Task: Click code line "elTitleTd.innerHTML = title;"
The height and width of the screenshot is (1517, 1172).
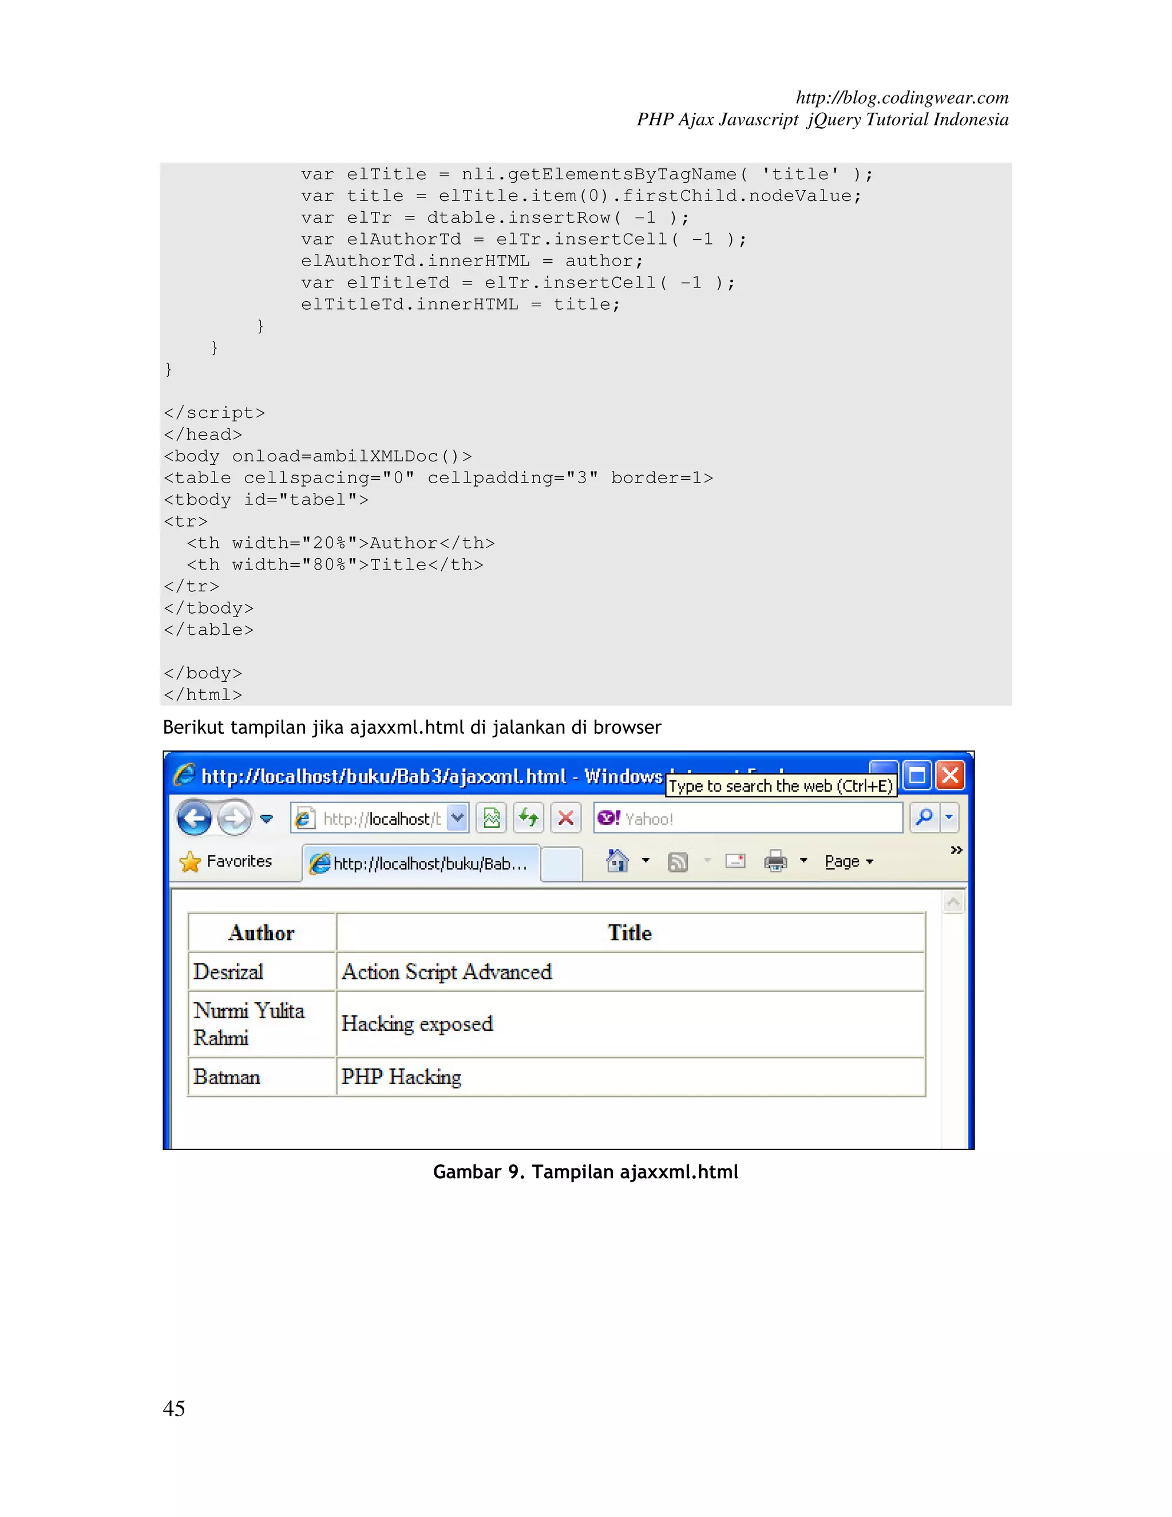Action: (x=460, y=304)
